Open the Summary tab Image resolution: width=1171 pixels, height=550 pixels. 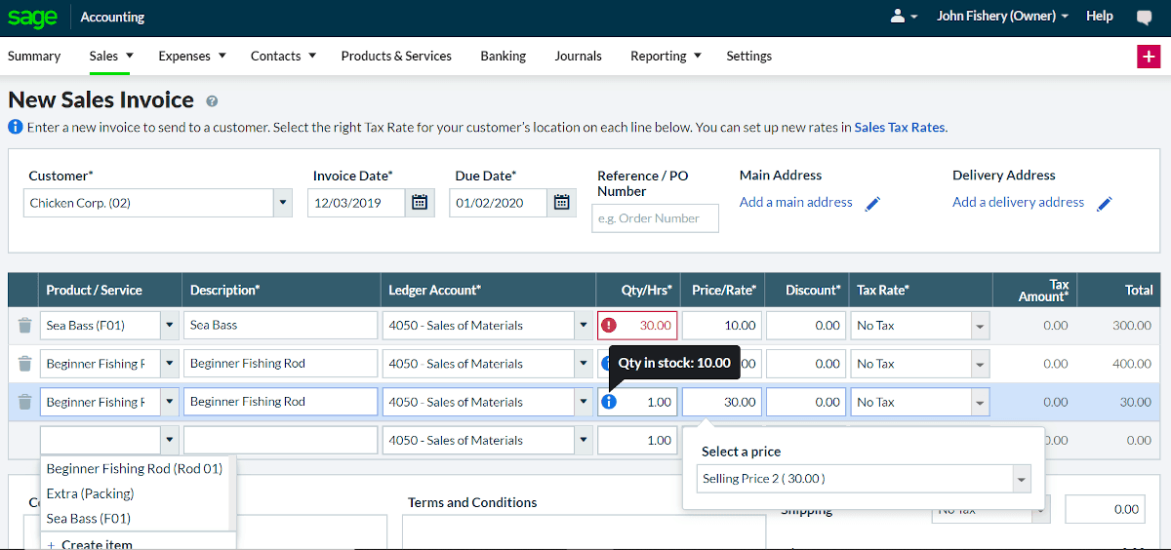34,57
